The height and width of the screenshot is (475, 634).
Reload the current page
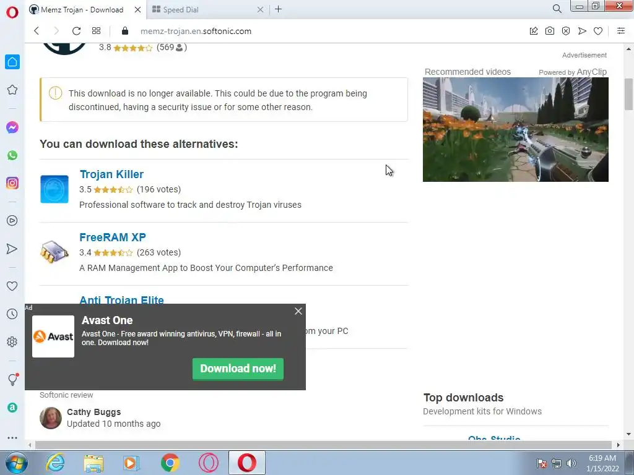(76, 31)
